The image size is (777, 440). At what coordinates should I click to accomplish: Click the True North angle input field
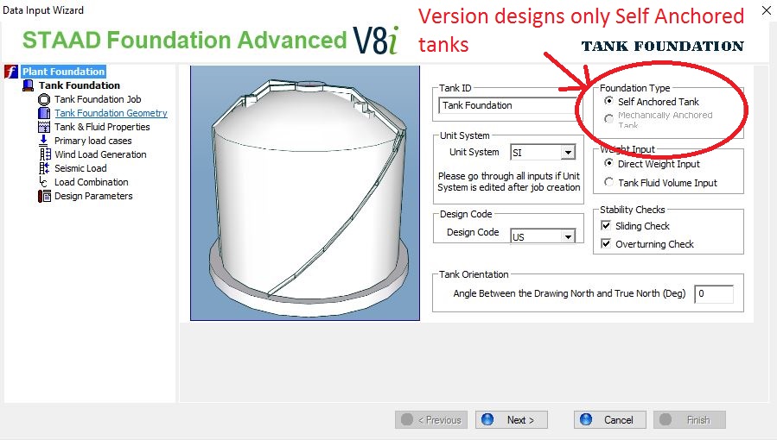coord(713,294)
